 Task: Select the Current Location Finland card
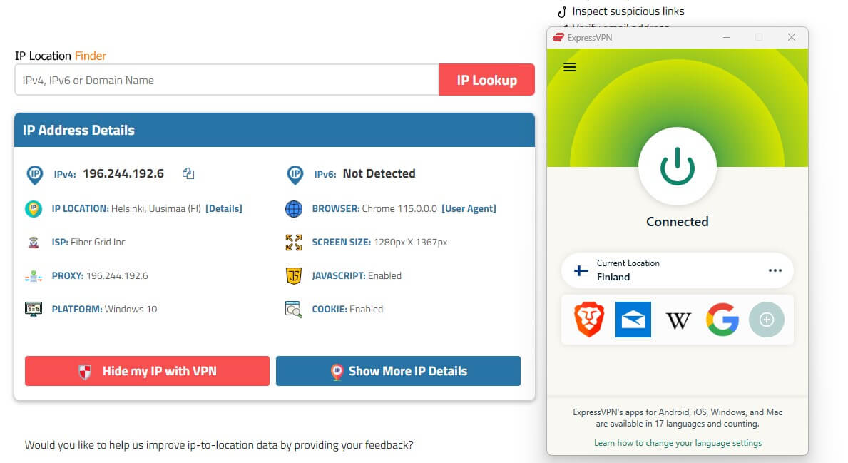[677, 270]
